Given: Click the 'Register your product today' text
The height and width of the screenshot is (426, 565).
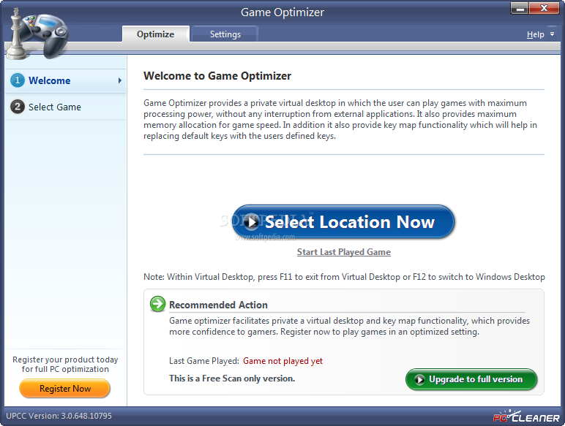Looking at the screenshot, I should tap(65, 360).
